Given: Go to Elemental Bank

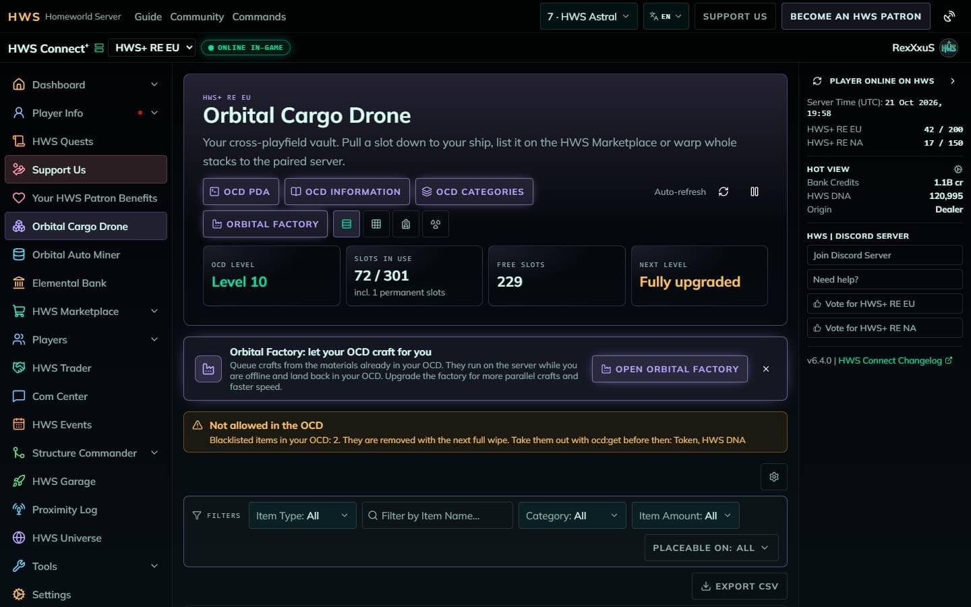Looking at the screenshot, I should point(86,283).
